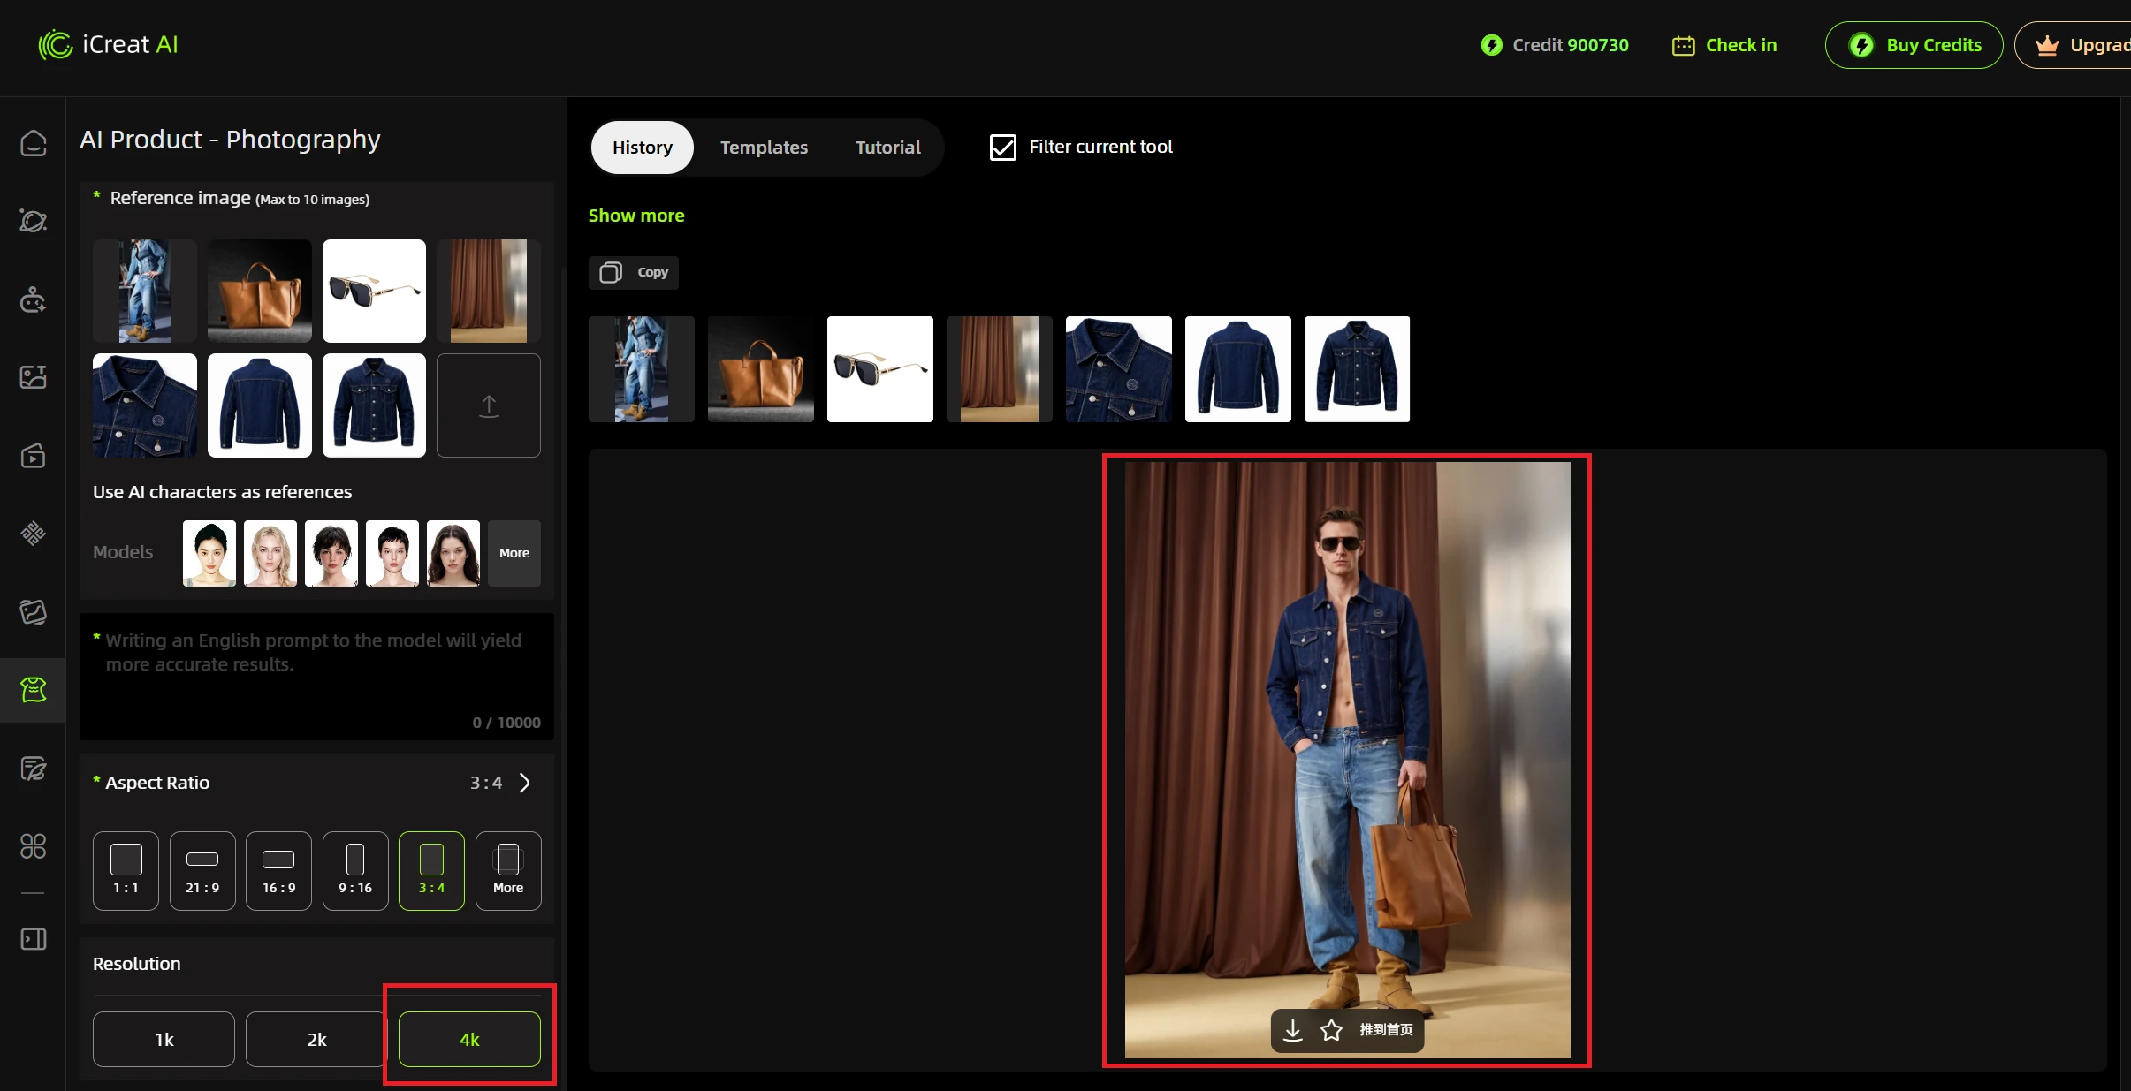Open the picture frame sidebar icon
The width and height of the screenshot is (2131, 1091).
coord(33,612)
